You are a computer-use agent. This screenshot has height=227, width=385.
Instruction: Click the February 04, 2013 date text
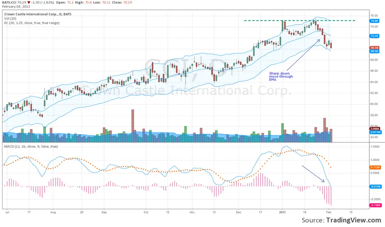pyautogui.click(x=16, y=6)
